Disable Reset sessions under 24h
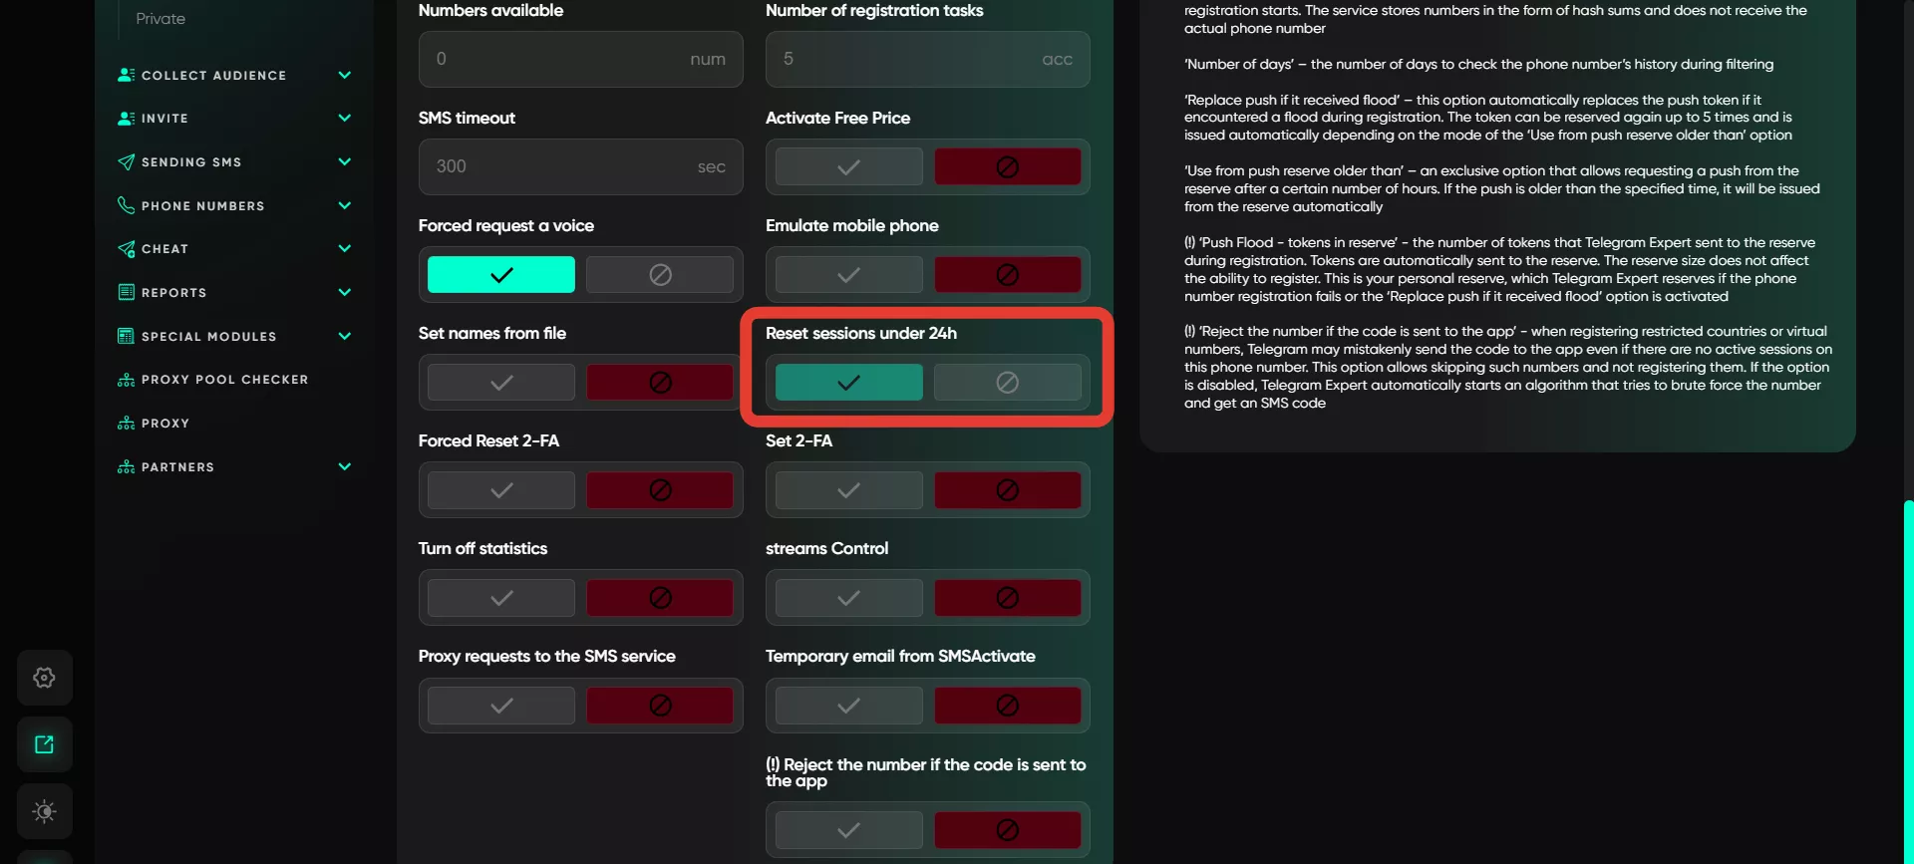 [1007, 382]
